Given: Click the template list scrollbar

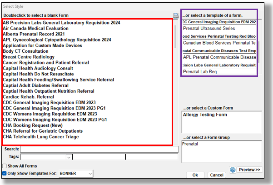Looking at the screenshot, I should coord(259,52).
